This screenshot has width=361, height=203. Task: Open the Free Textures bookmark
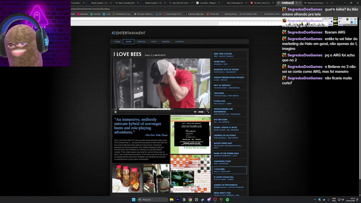[270, 14]
